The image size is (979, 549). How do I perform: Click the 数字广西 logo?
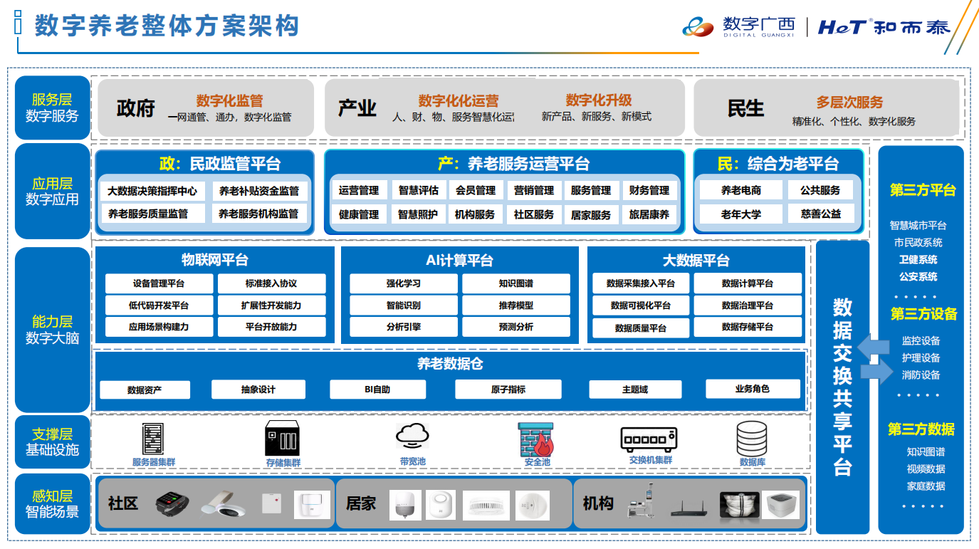pos(740,27)
